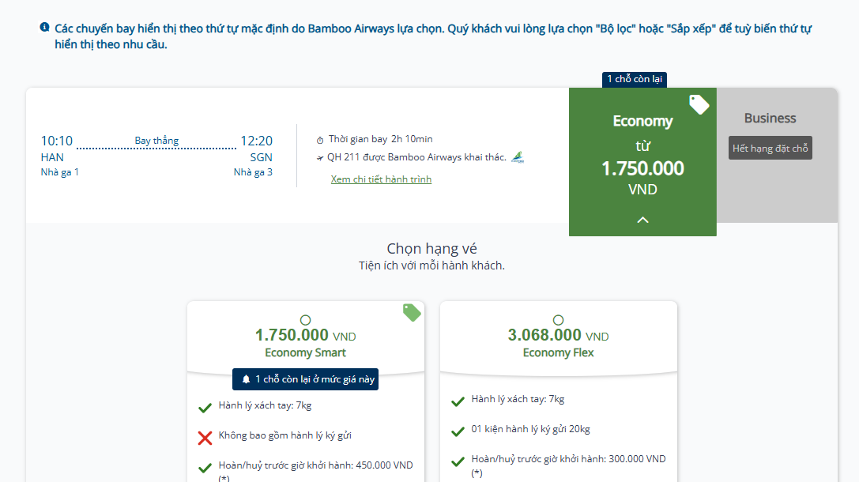Select the Economy Flex fare radio button
Screen dimensions: 859x482
558,320
